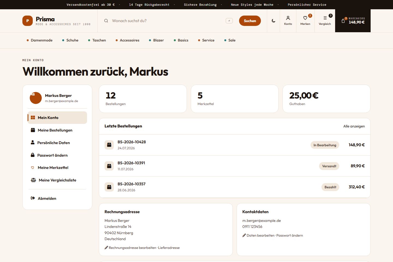
Task: Open order number BS-2026-10391
Action: [x=131, y=163]
